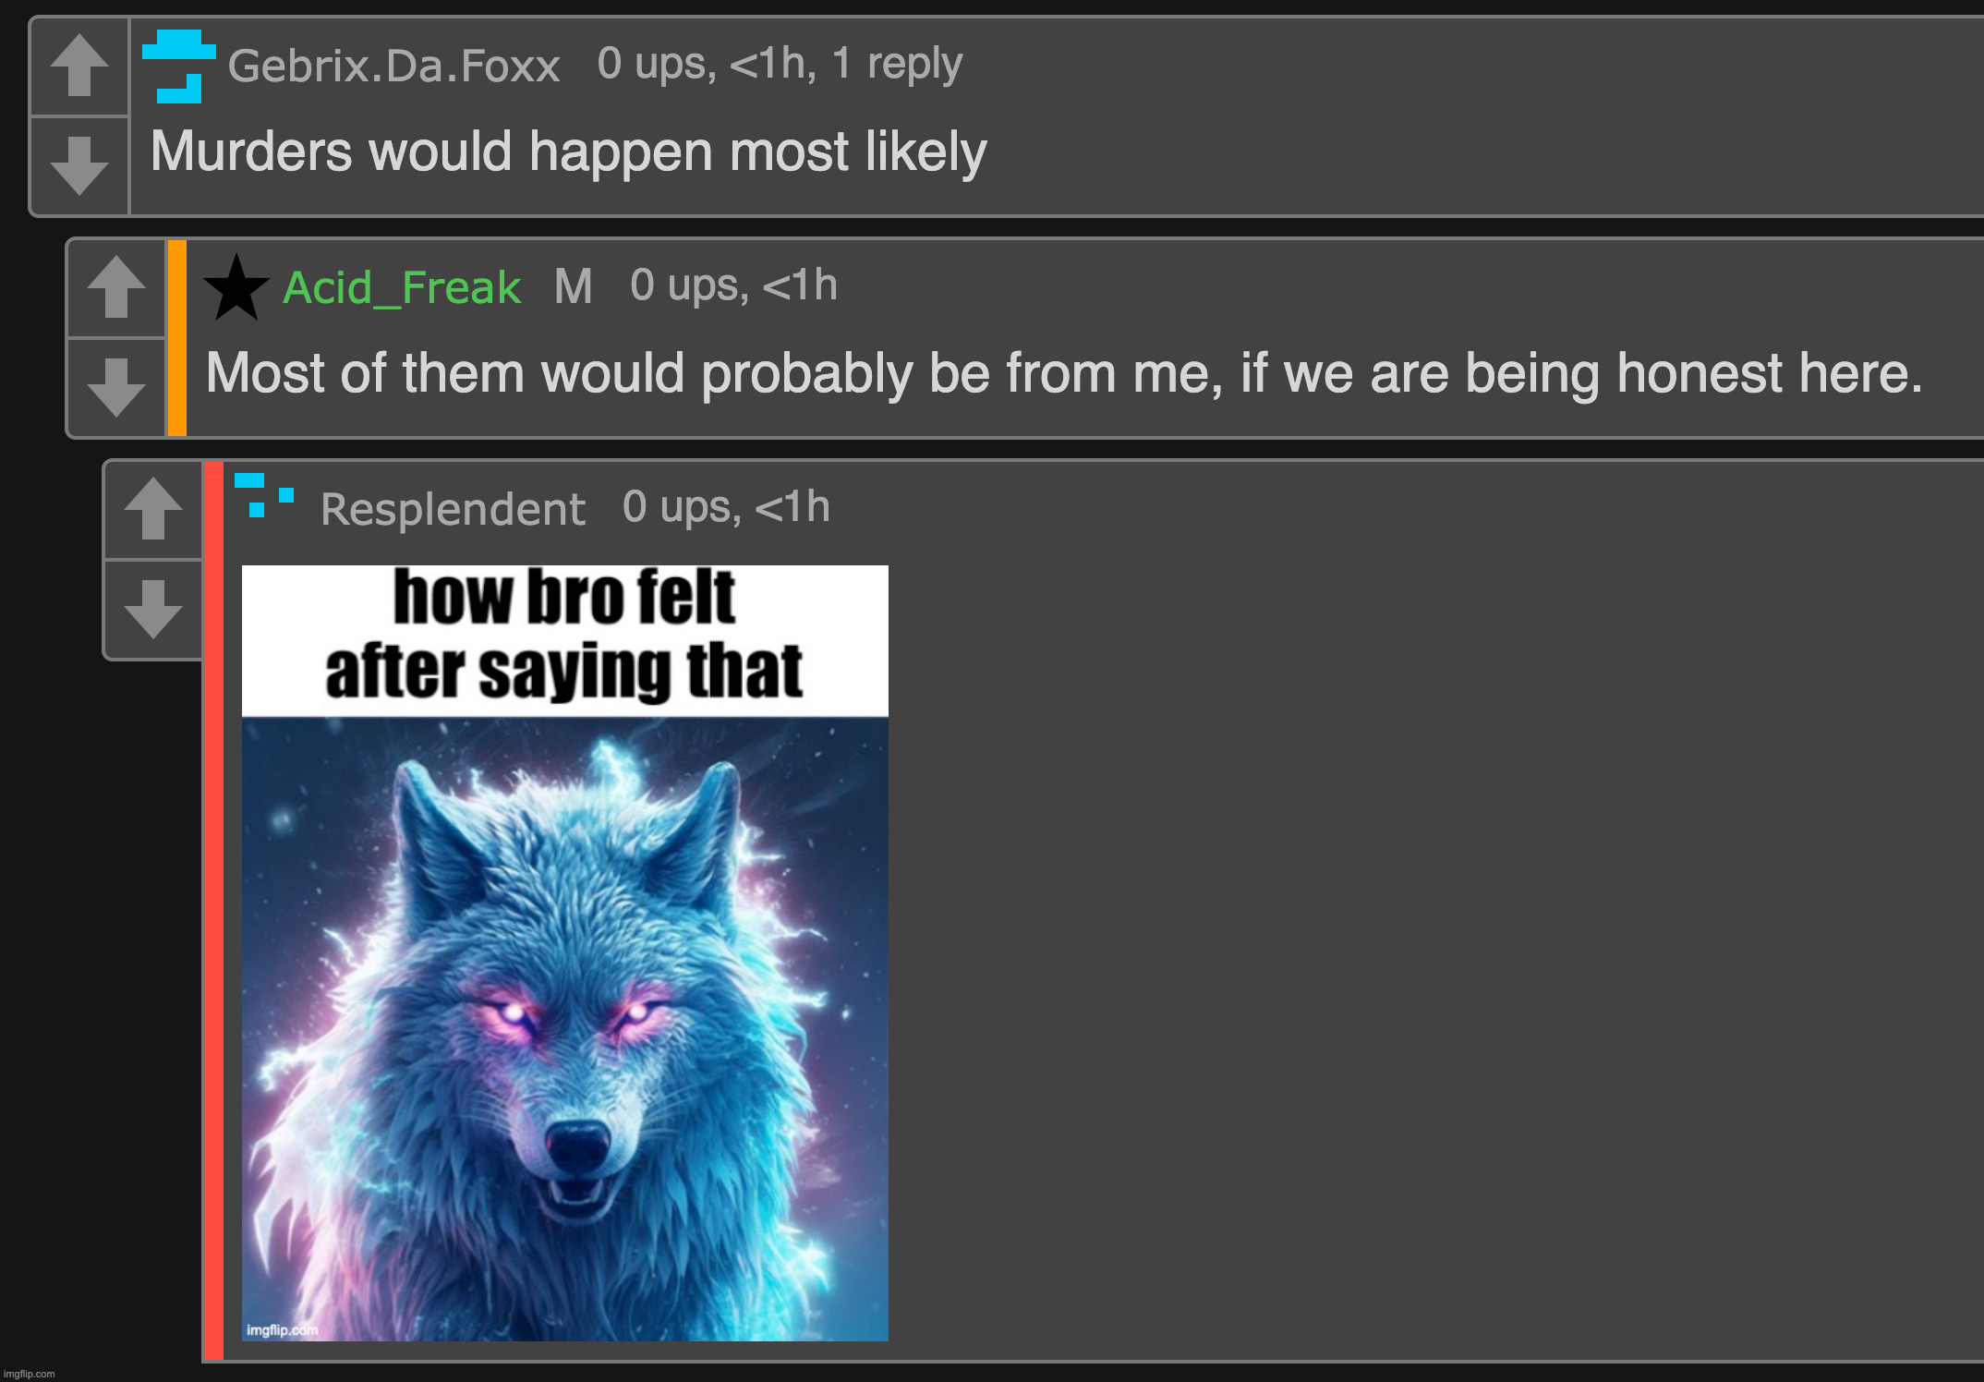The image size is (1984, 1382).
Task: Click the black star icon beside Acid_Freak
Action: (x=236, y=287)
